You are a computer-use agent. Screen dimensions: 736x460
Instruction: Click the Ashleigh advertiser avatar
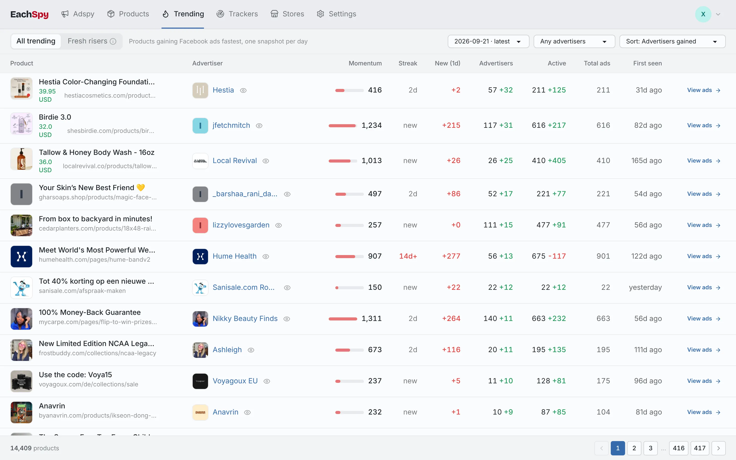pyautogui.click(x=200, y=350)
